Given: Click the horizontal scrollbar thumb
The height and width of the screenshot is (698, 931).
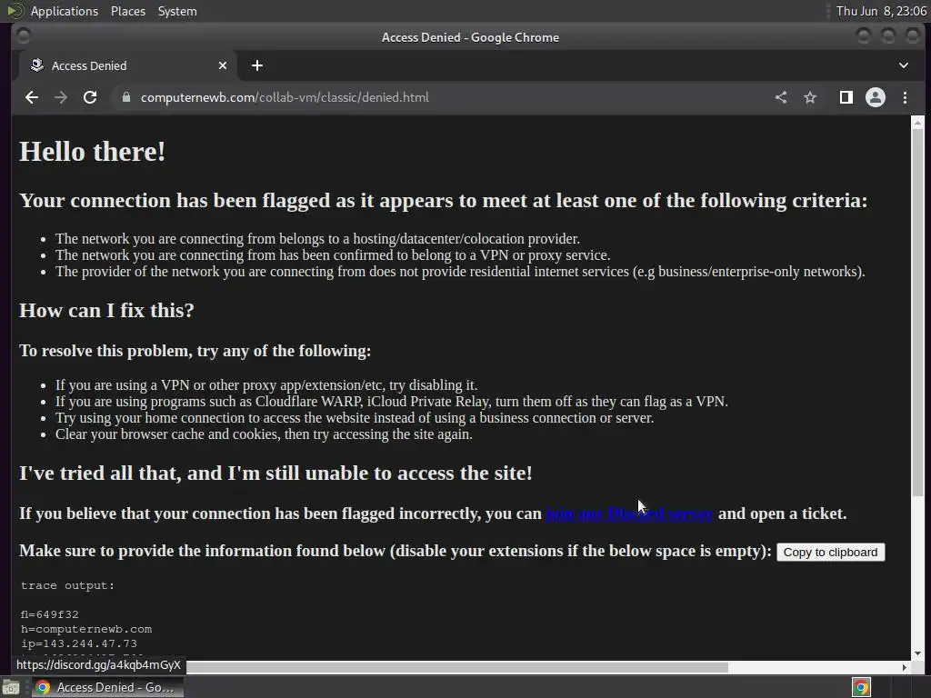Looking at the screenshot, I should 457,667.
